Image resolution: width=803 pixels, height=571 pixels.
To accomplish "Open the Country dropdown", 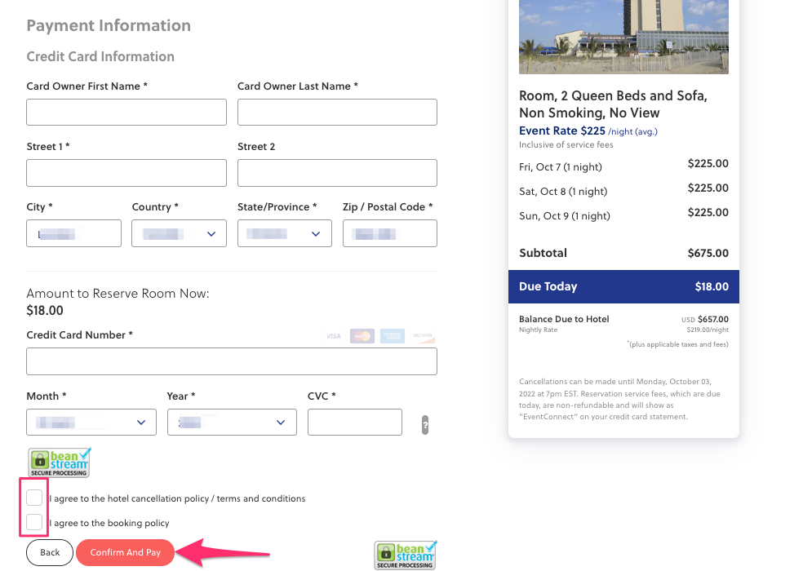I will point(179,233).
